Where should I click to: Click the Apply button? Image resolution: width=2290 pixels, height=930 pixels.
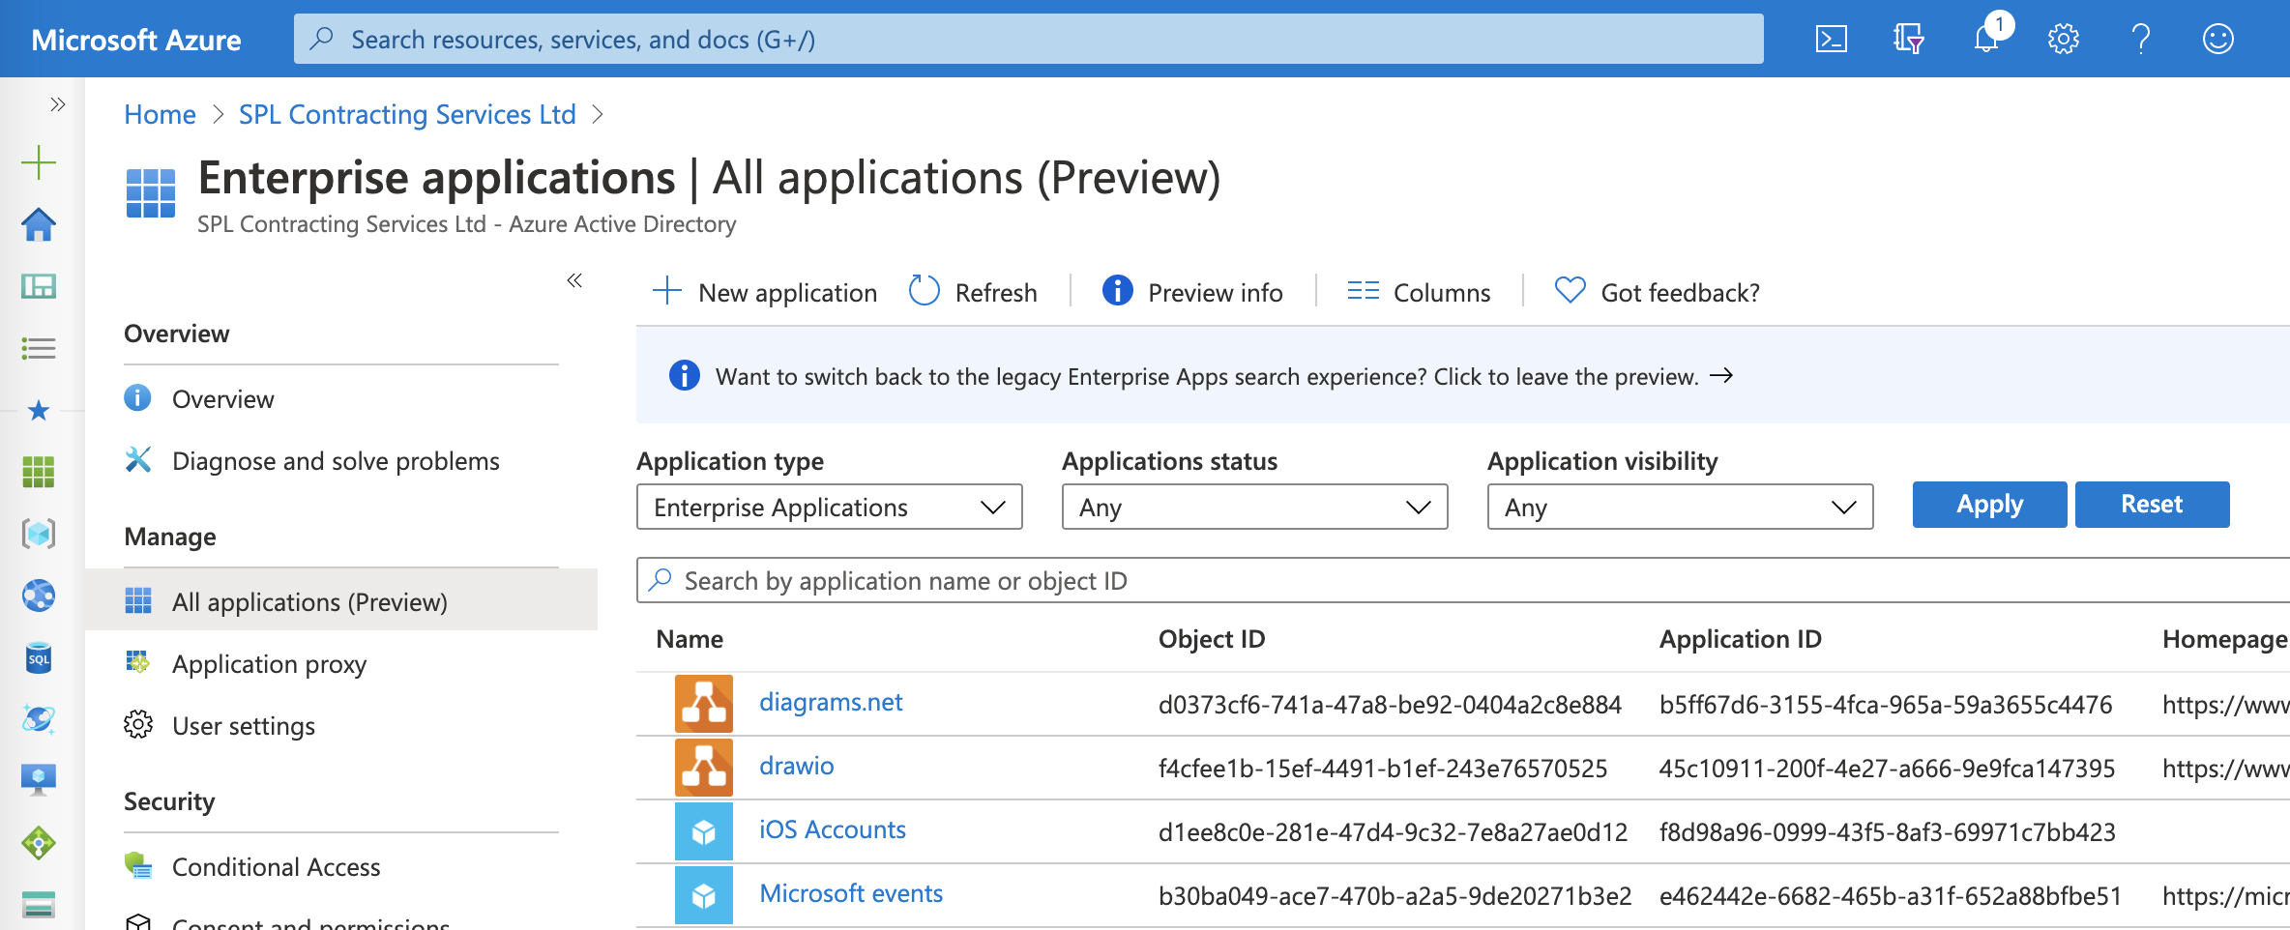[x=1989, y=505]
